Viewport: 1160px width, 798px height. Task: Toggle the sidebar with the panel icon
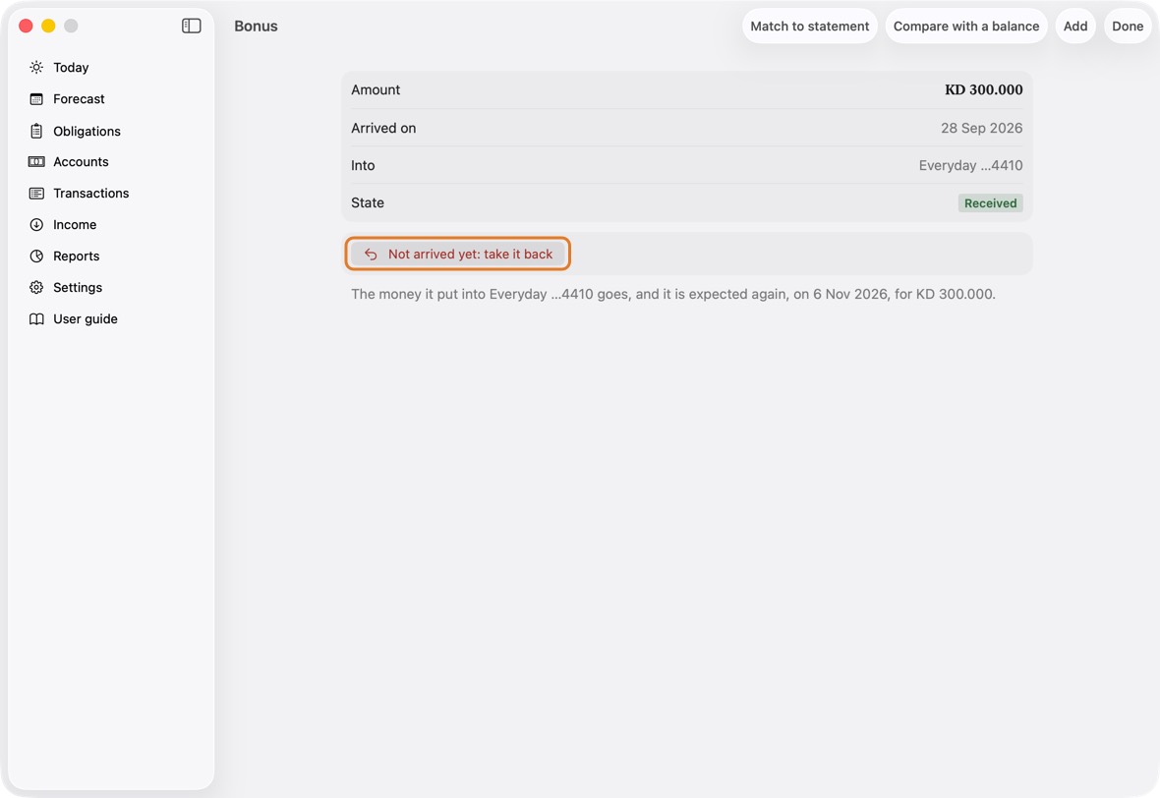point(192,26)
